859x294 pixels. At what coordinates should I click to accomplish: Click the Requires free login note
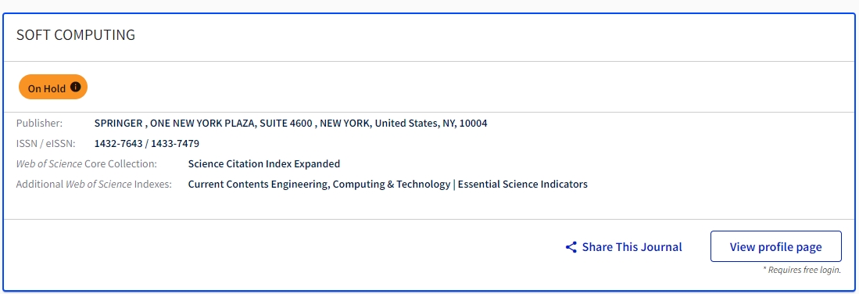(x=802, y=270)
